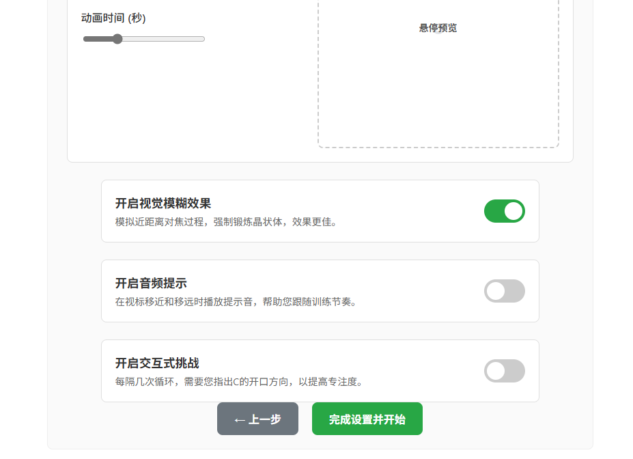Viewport: 633px width, 459px height.
Task: Click the description starting with 模拟近距离对焦过程
Action: [x=226, y=222]
